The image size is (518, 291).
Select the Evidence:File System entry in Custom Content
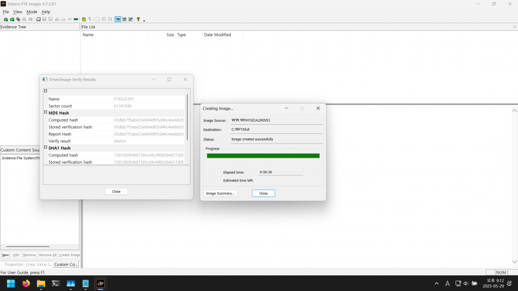(21, 158)
